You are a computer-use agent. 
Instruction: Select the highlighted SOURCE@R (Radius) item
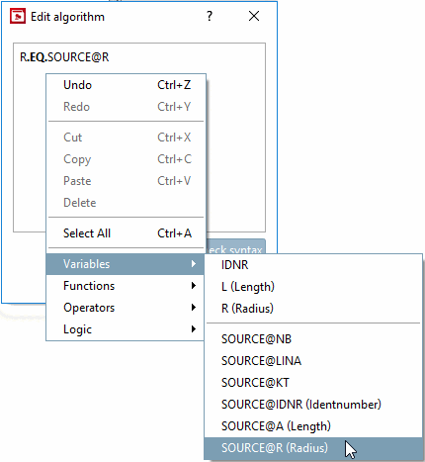[x=313, y=448]
